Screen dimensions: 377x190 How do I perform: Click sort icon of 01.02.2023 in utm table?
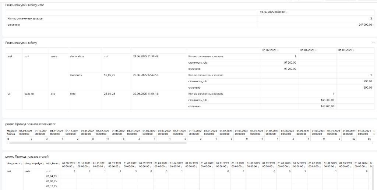[274, 166]
